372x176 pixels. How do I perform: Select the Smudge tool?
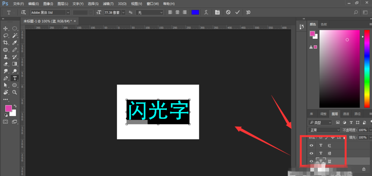click(6, 71)
